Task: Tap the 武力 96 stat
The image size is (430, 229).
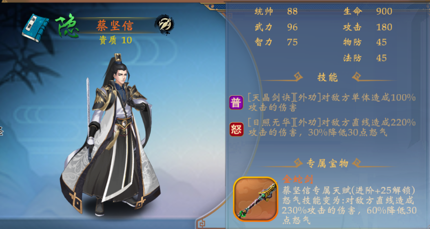Action: [276, 27]
